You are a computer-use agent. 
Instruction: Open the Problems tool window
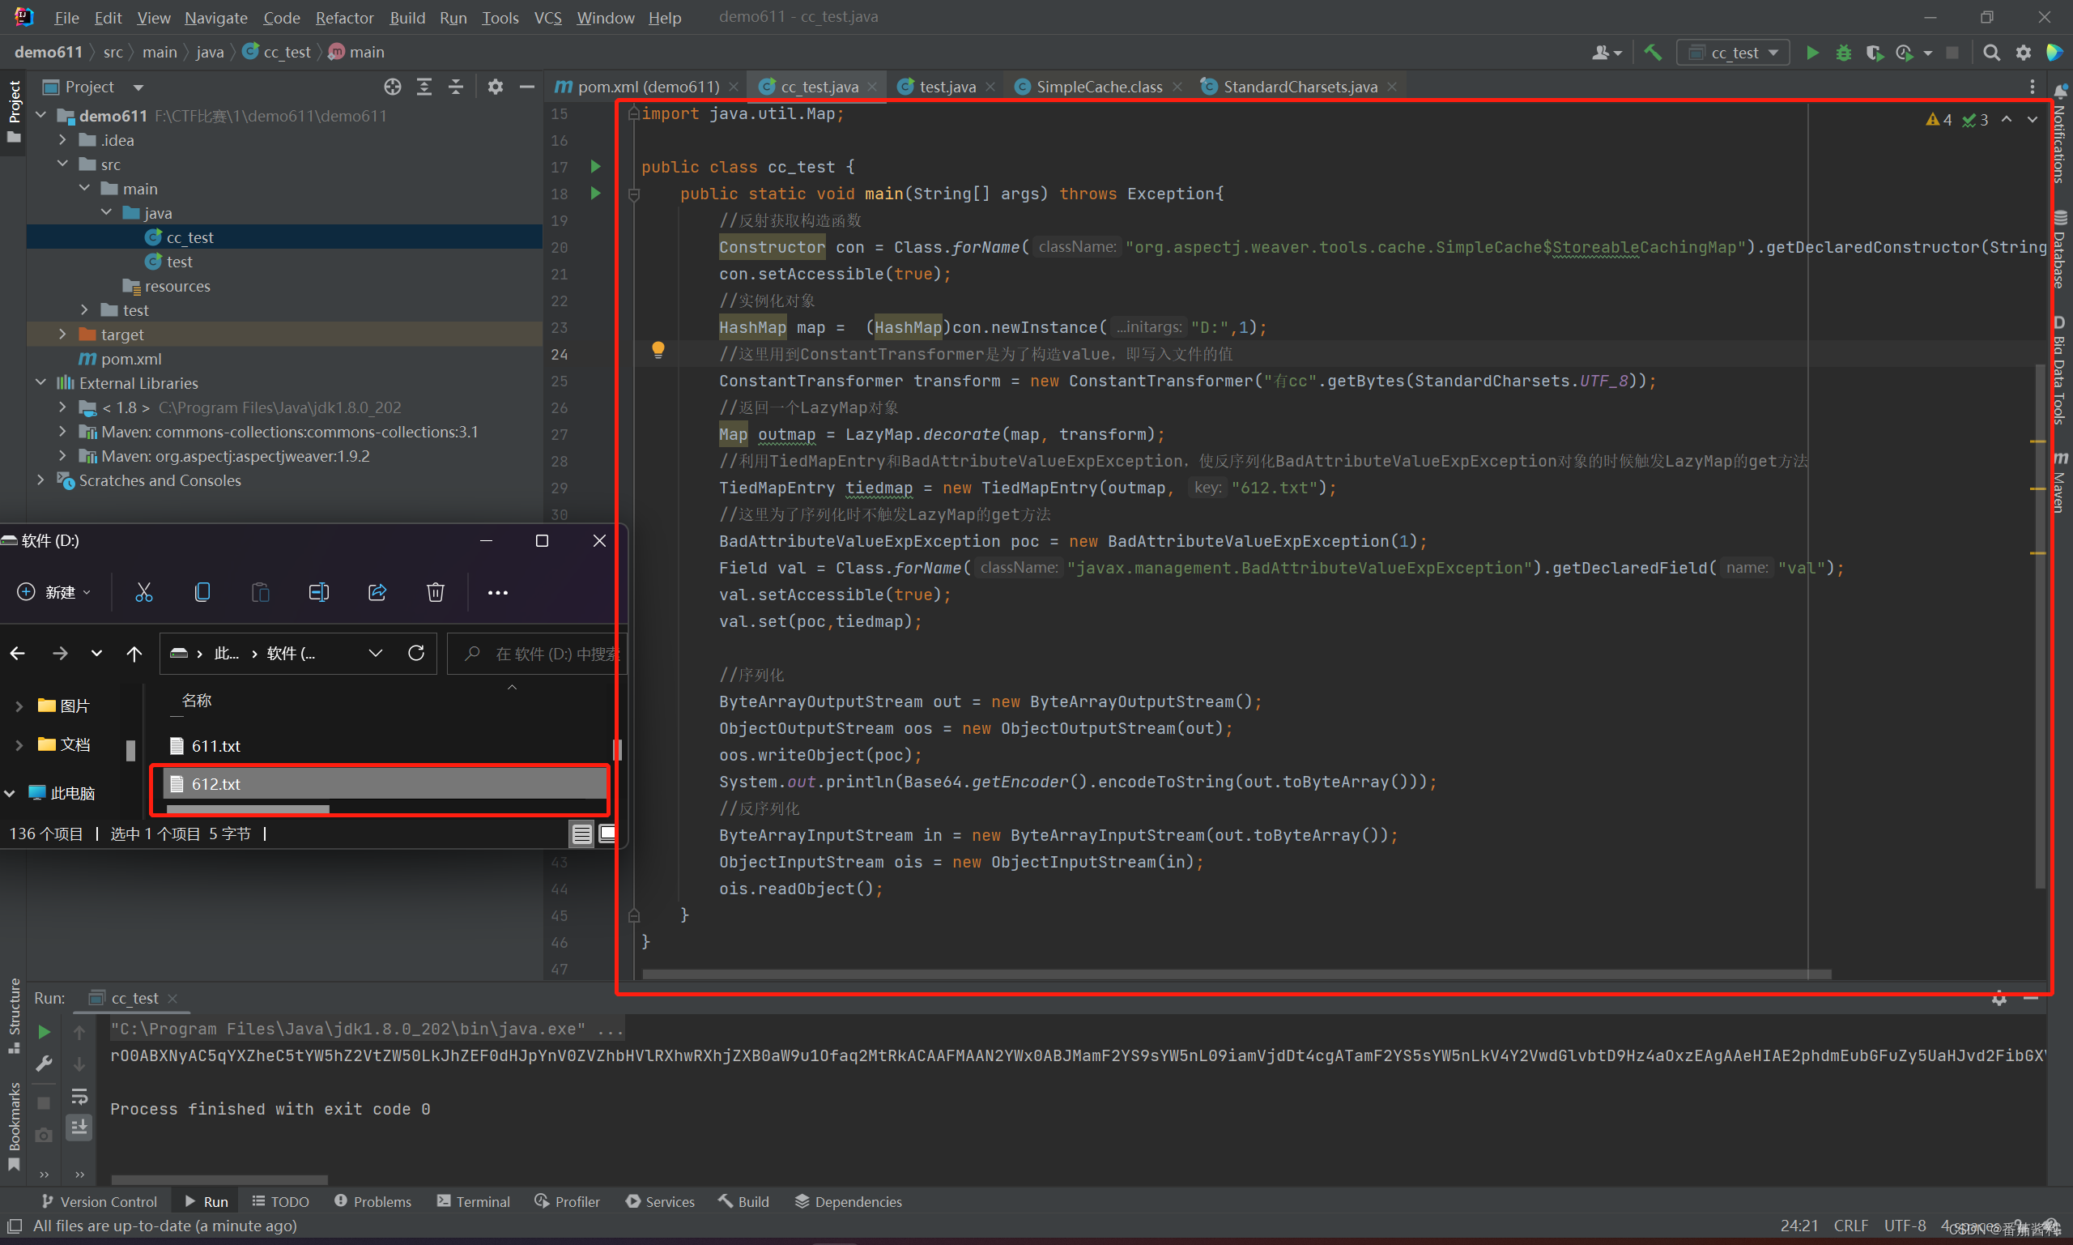click(x=373, y=1201)
